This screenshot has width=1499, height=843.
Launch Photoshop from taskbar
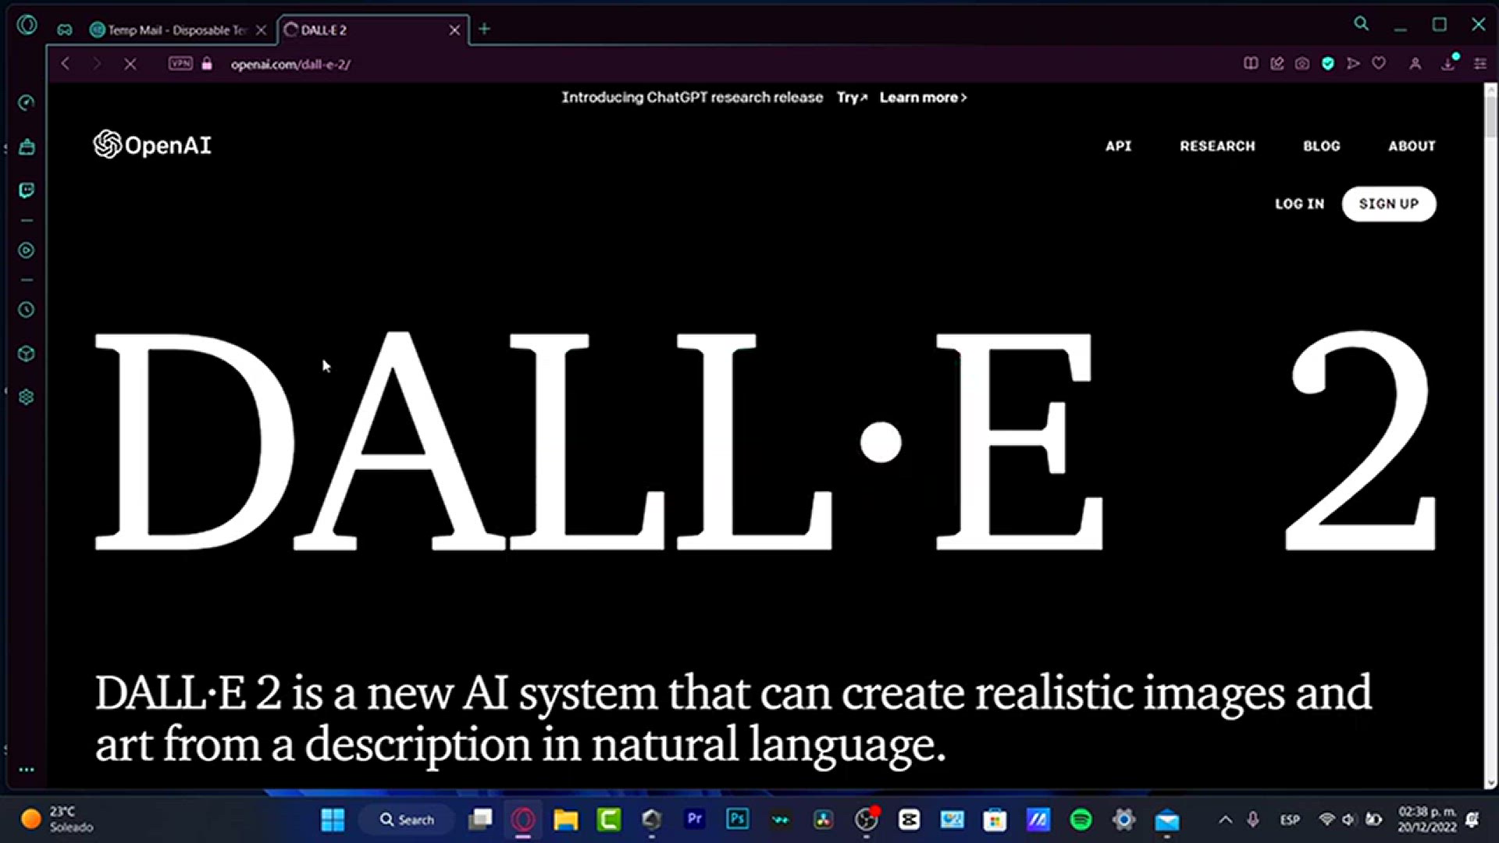point(737,819)
